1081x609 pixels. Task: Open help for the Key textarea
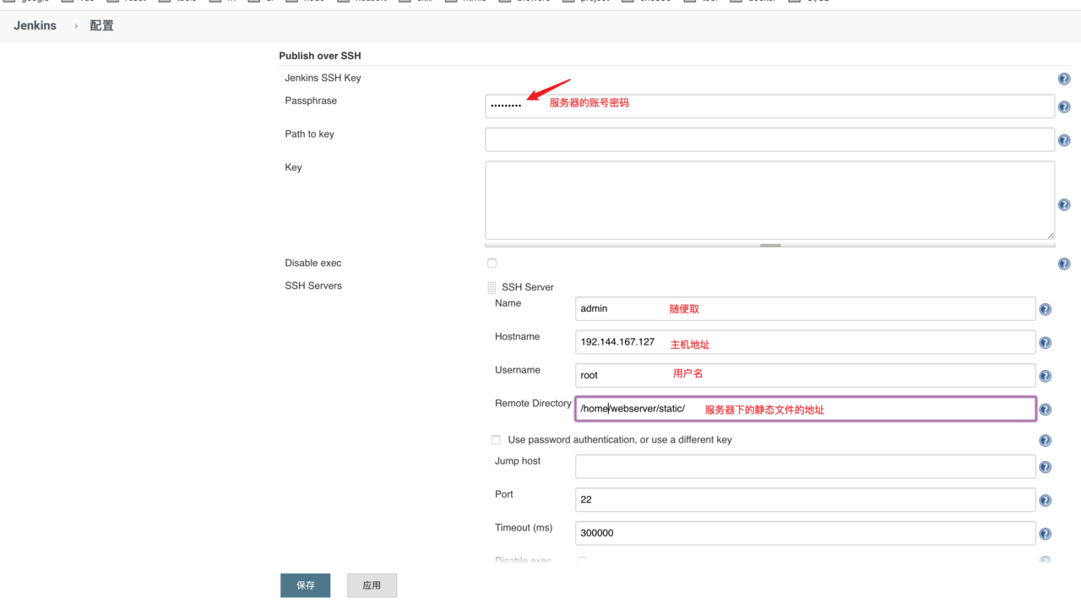(x=1063, y=204)
